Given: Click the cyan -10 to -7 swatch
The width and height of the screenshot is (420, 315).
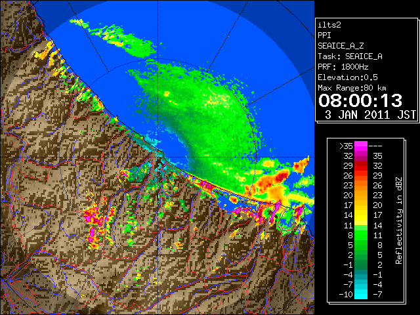Looking at the screenshot, I should tap(361, 295).
